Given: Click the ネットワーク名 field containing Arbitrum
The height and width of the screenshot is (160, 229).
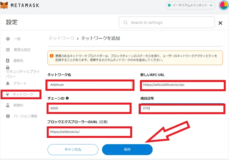Looking at the screenshot, I should [90, 85].
